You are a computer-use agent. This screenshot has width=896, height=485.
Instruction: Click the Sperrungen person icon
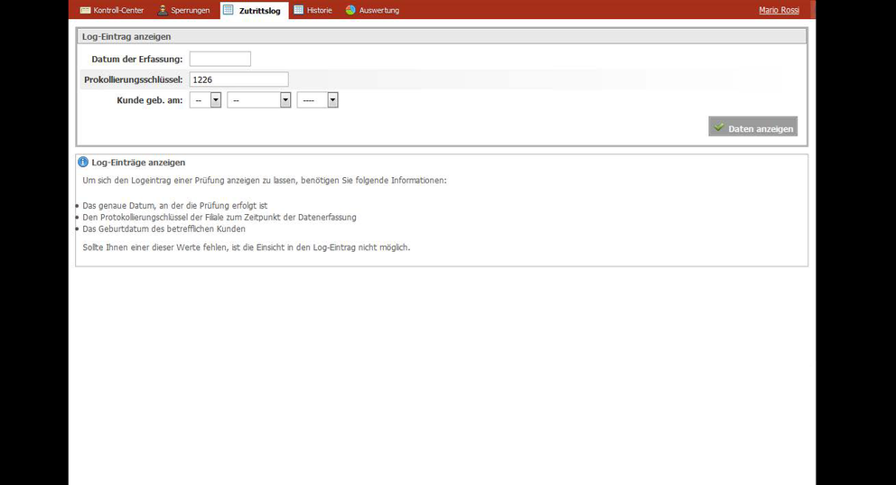point(163,10)
